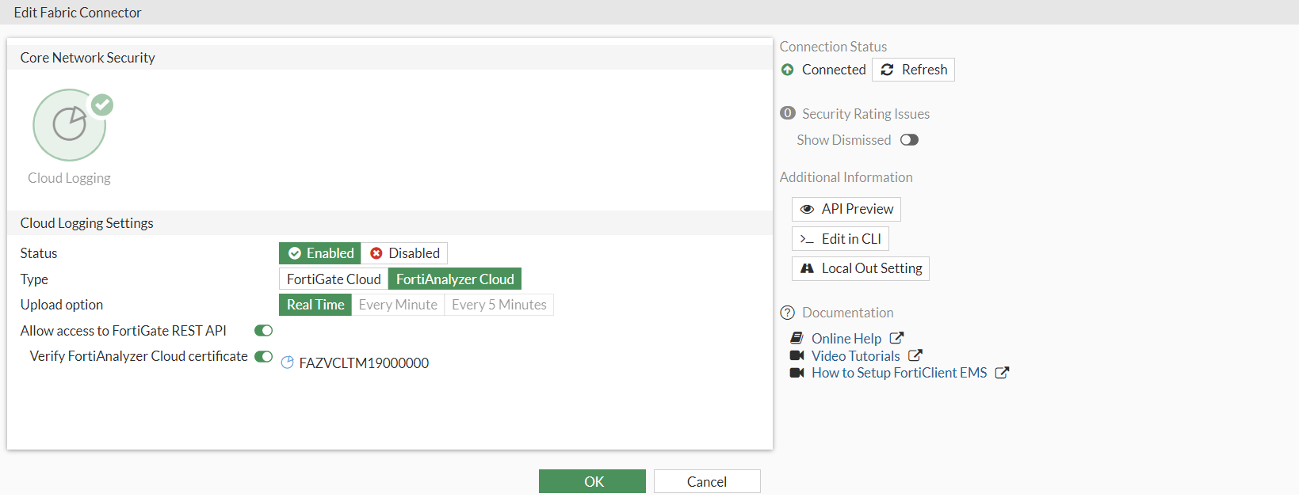Open the How to Setup FortiClient EMS link
Image resolution: width=1299 pixels, height=501 pixels.
click(899, 373)
